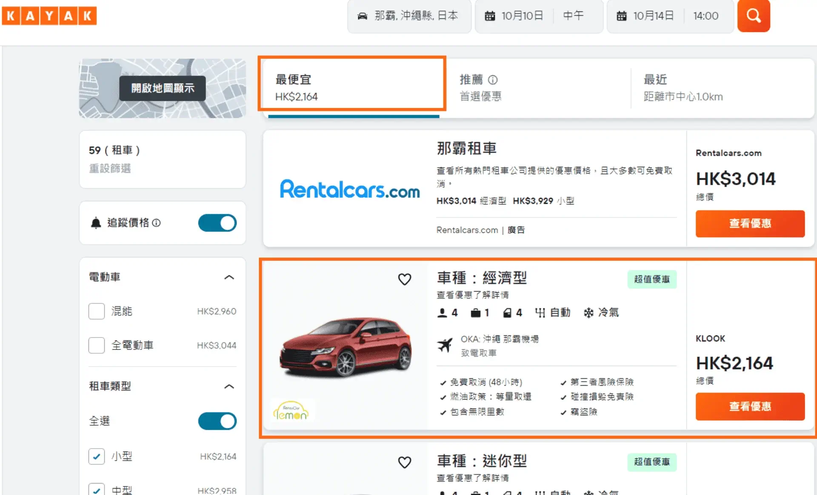
Task: Click 查看優惠了解詳情 under 經濟型
Action: [473, 295]
